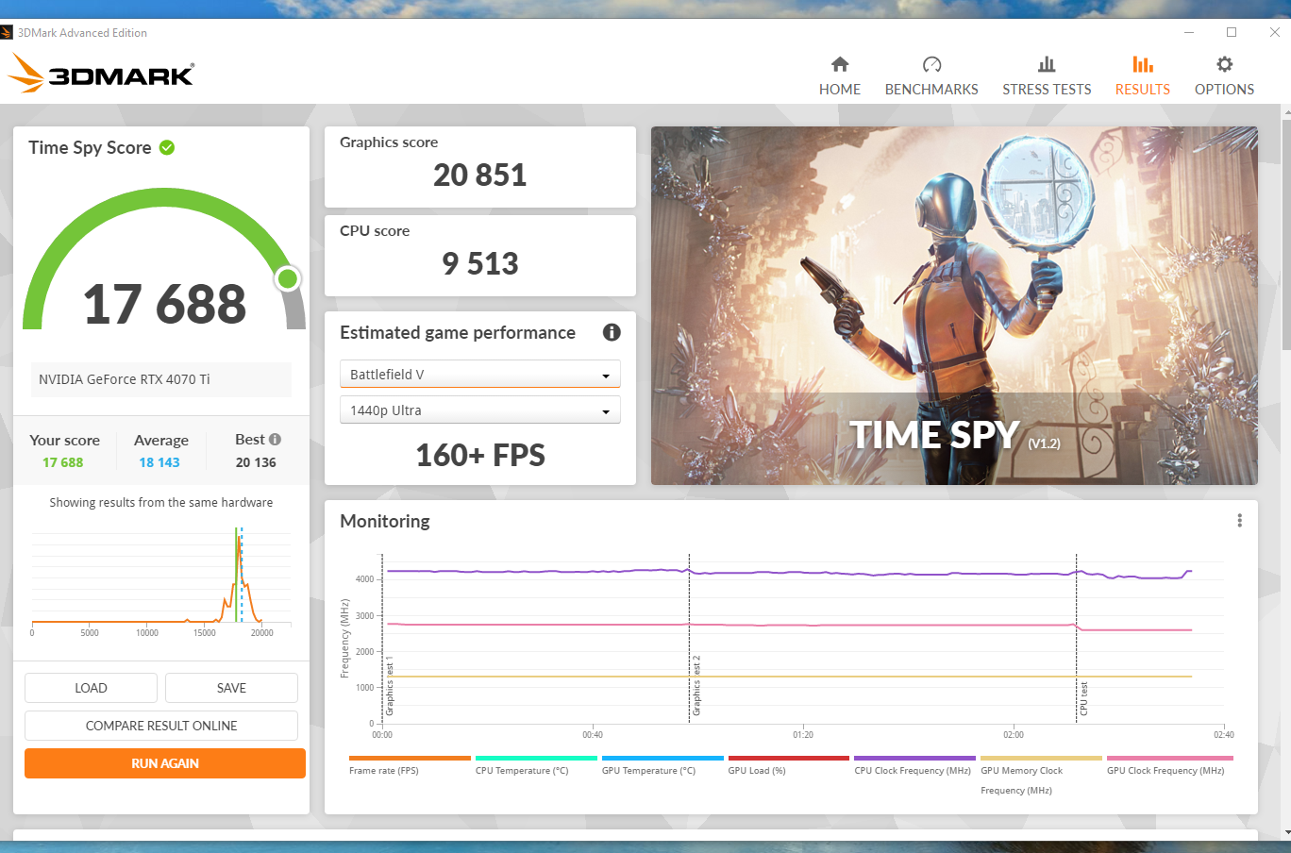The width and height of the screenshot is (1291, 853).
Task: Click the 3DMark logo
Action: click(101, 74)
